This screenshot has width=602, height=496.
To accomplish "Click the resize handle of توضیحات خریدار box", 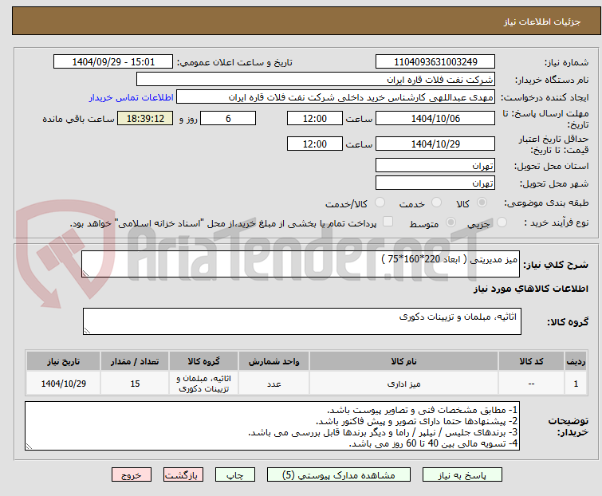I will pos(29,446).
